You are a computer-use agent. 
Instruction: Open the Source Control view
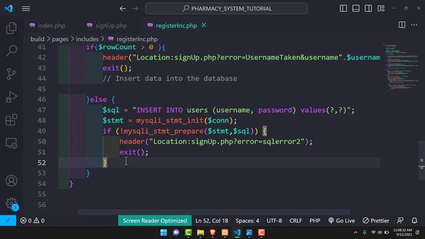[x=11, y=74]
